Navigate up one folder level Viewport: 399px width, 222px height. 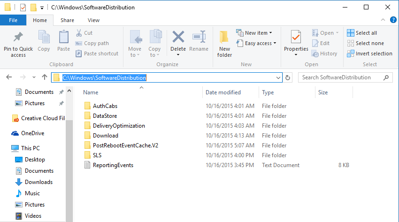coord(45,77)
